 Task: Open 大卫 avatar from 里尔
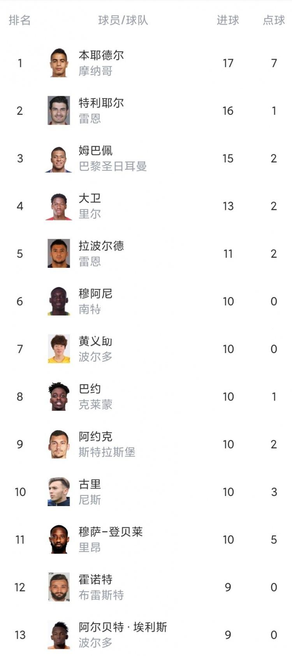point(59,206)
